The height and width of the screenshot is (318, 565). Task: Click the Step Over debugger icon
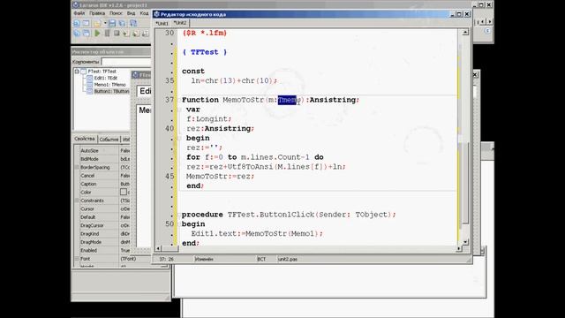point(135,34)
